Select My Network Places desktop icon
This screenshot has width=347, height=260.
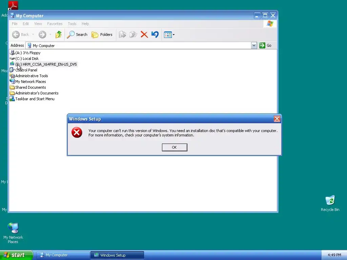[13, 233]
